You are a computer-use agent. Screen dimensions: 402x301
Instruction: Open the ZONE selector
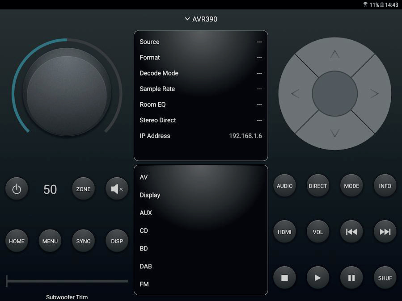(83, 189)
